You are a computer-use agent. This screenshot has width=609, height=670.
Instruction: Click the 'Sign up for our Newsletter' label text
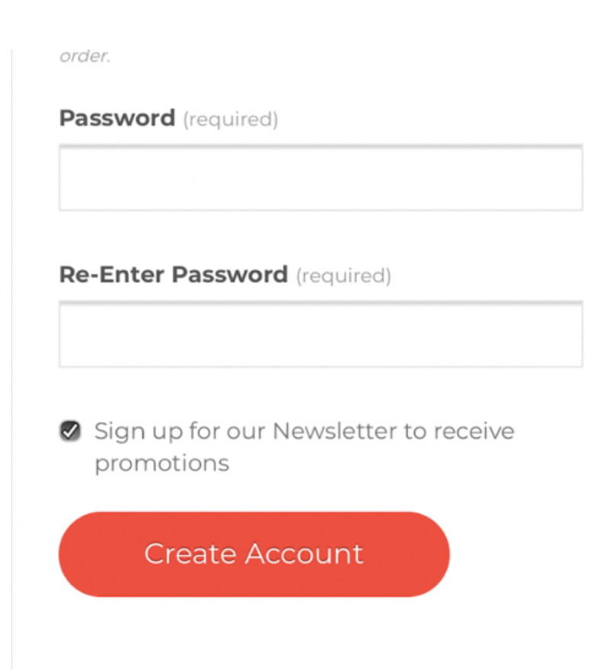pos(304,446)
